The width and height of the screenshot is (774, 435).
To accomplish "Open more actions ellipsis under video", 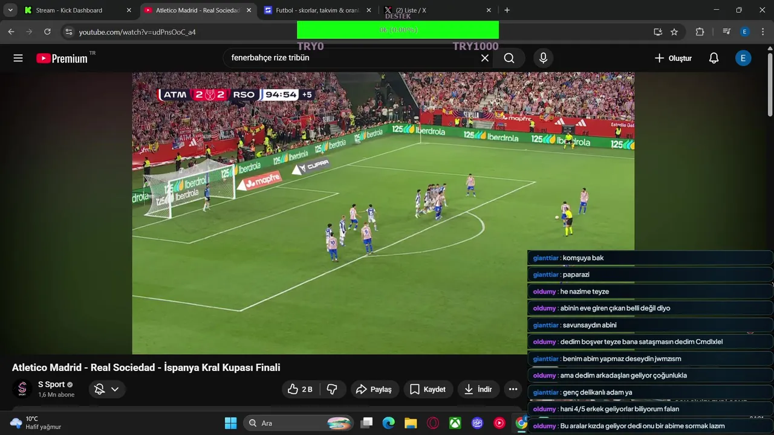I will point(513,389).
